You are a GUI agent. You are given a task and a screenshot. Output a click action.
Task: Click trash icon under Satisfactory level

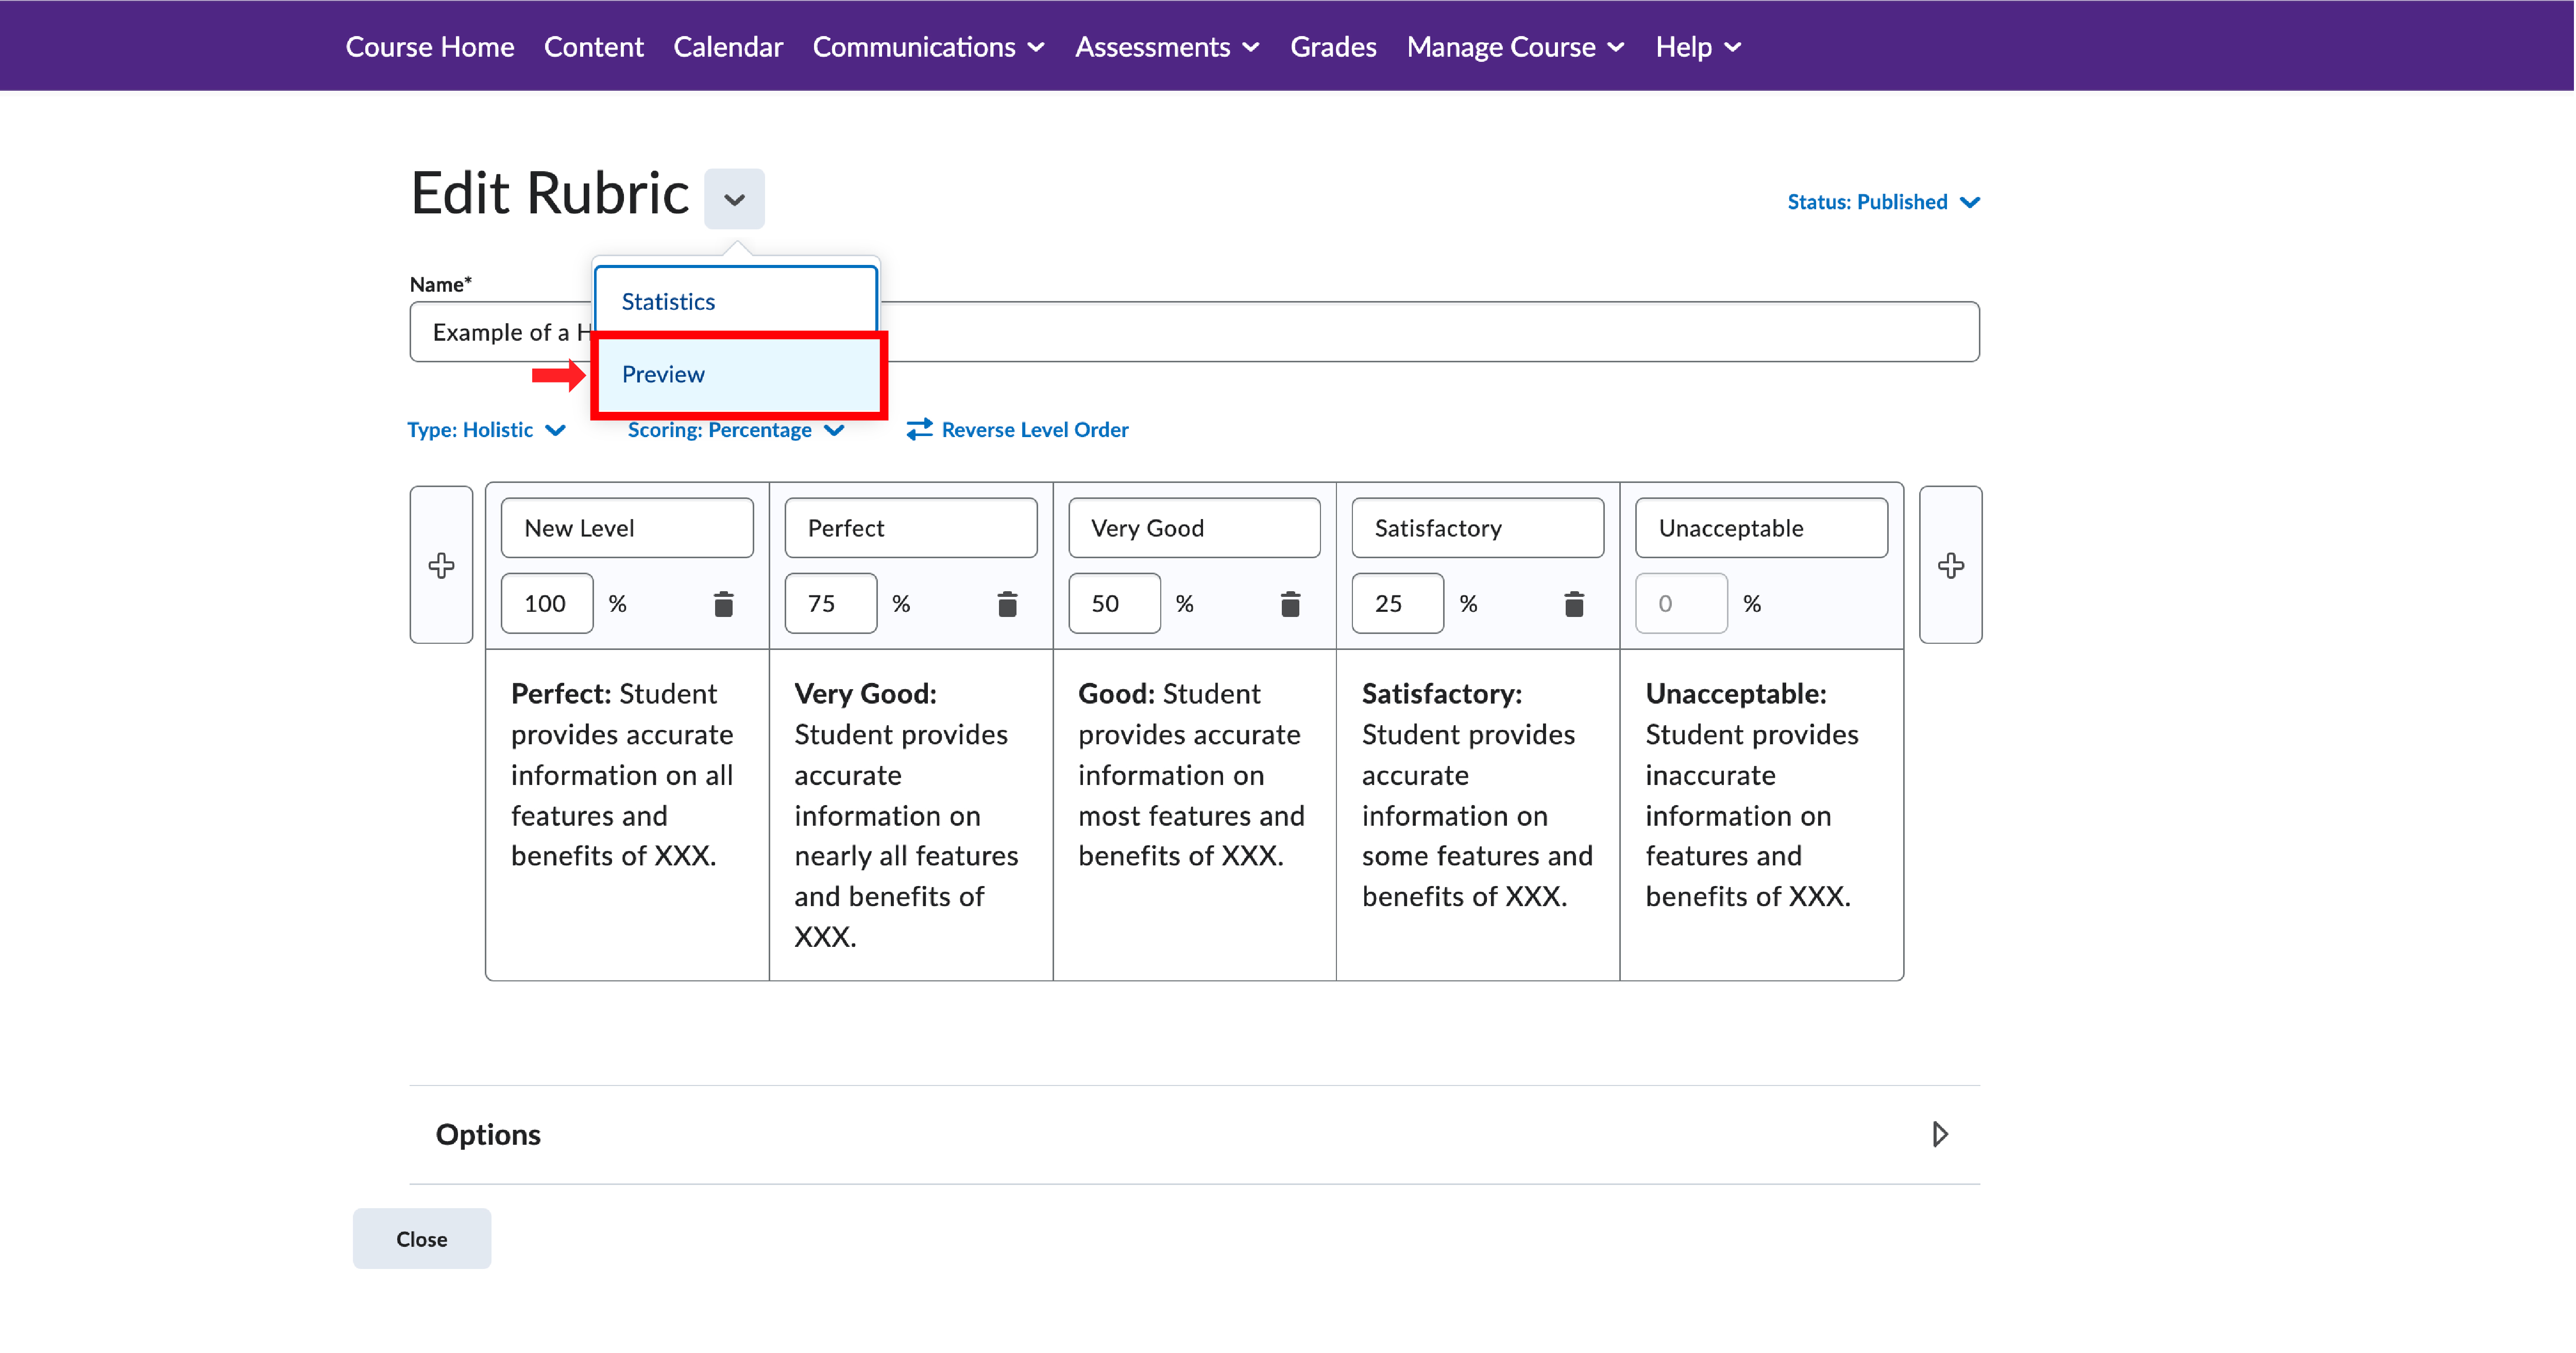pos(1574,604)
